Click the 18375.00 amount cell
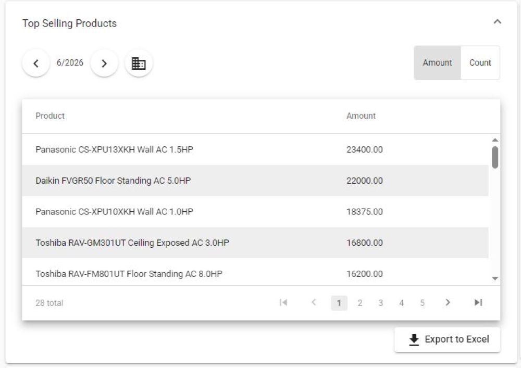 pos(365,212)
